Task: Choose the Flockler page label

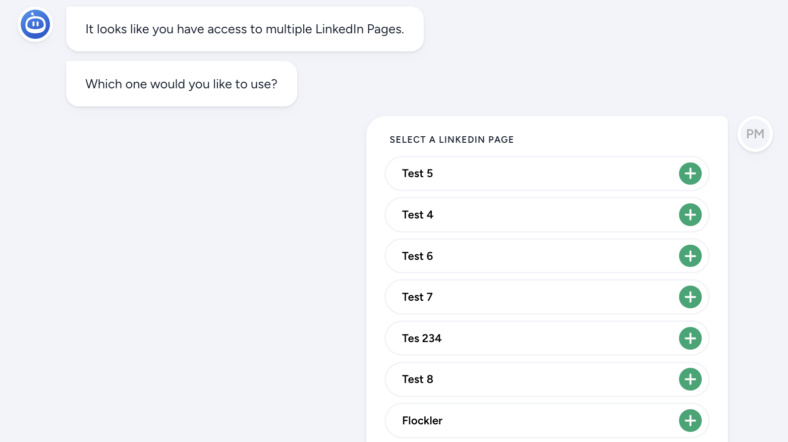Action: click(x=422, y=421)
